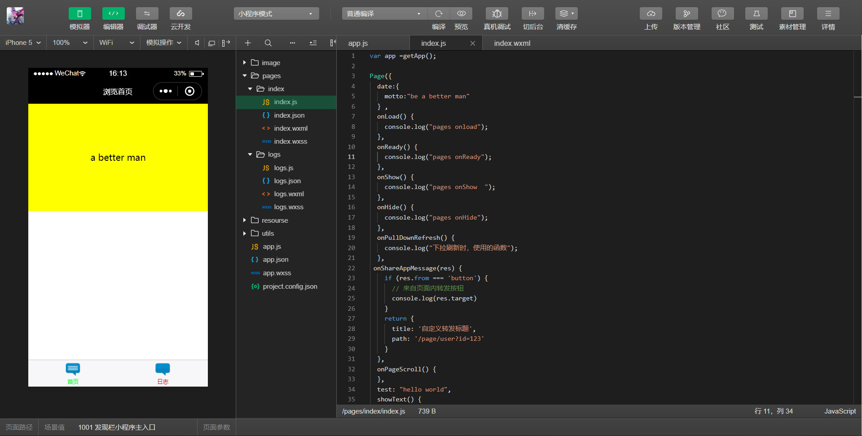862x436 pixels.
Task: Toggle the debugger panel button
Action: 147,14
